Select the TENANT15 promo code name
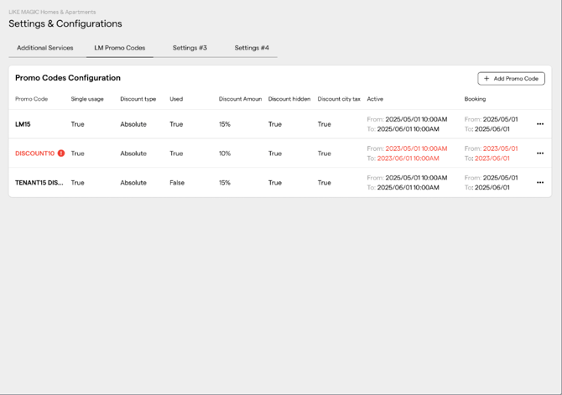Screen dimensions: 562x395 tap(39, 183)
